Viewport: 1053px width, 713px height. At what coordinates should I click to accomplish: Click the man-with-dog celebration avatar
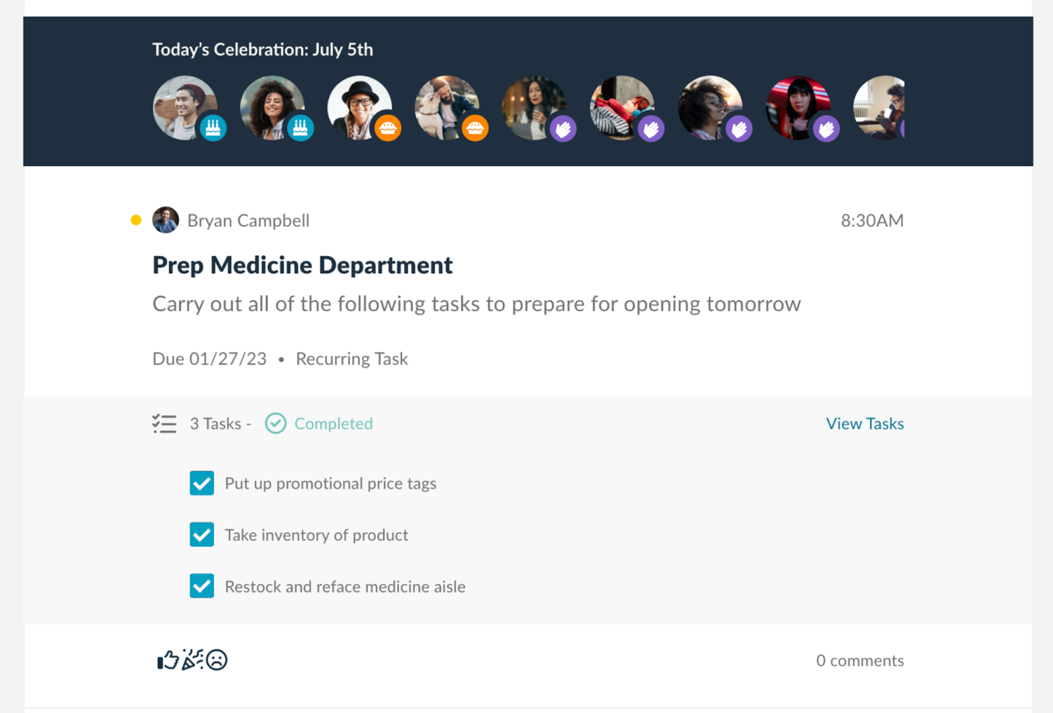pyautogui.click(x=447, y=108)
